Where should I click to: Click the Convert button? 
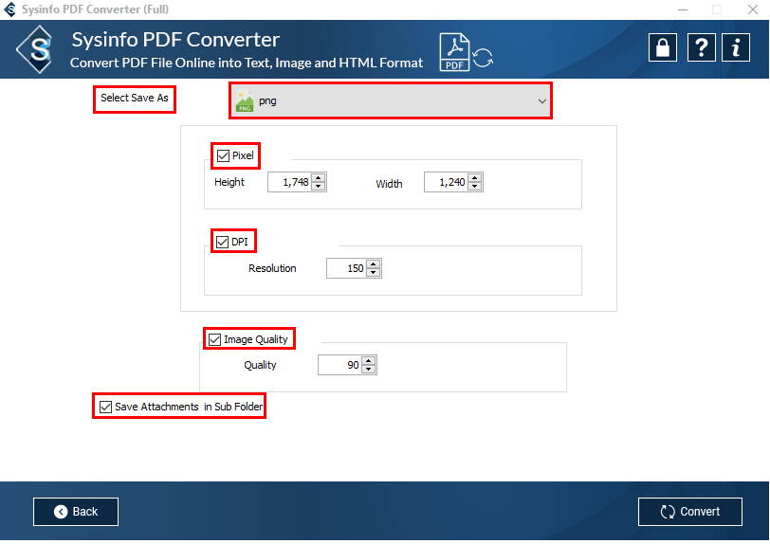click(690, 512)
